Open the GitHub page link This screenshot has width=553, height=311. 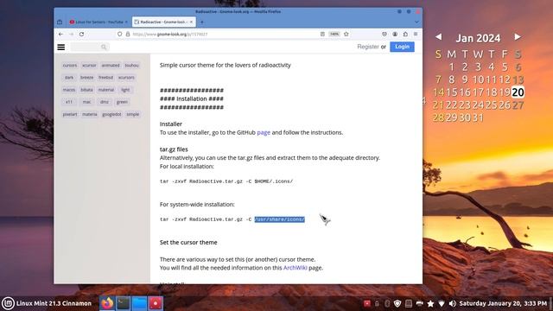click(x=264, y=132)
